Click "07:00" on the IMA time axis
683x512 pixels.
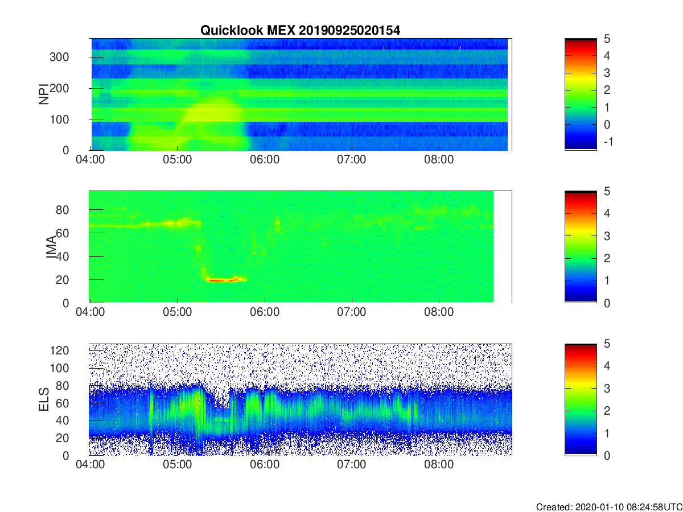(352, 312)
